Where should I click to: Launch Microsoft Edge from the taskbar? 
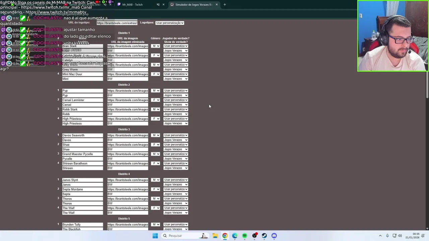(x=235, y=236)
